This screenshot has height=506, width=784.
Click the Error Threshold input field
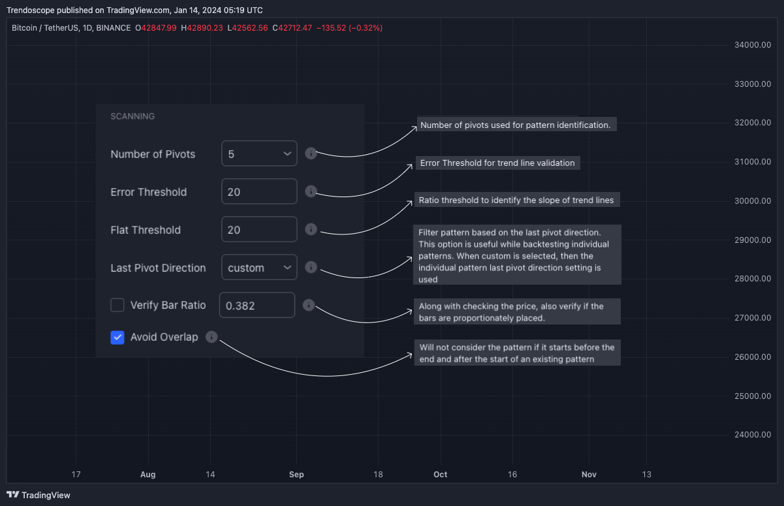259,191
